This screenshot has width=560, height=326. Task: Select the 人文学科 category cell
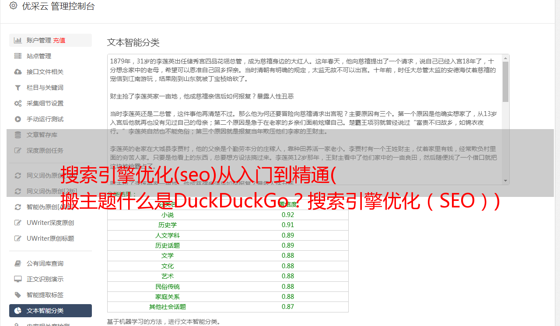(168, 235)
